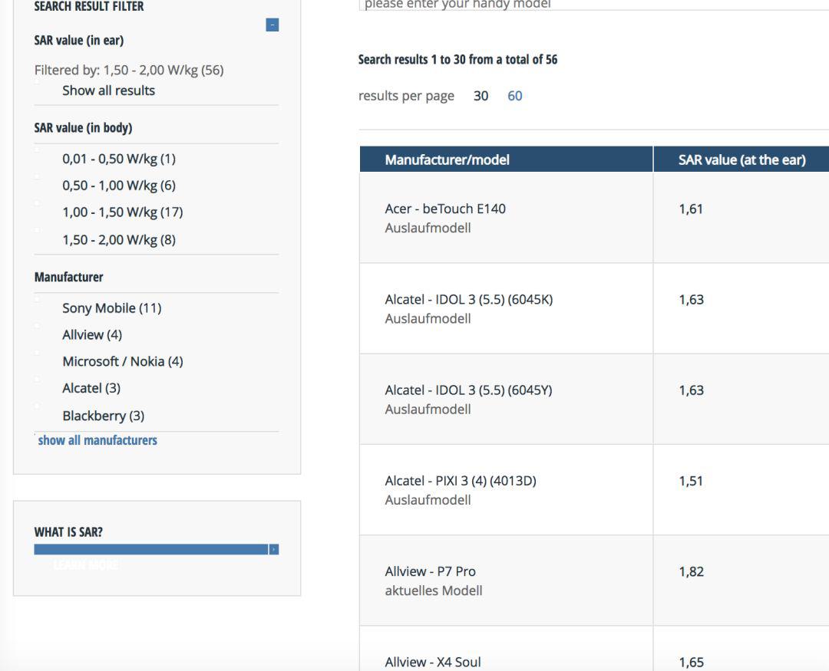Select 30 results per page

pyautogui.click(x=481, y=96)
